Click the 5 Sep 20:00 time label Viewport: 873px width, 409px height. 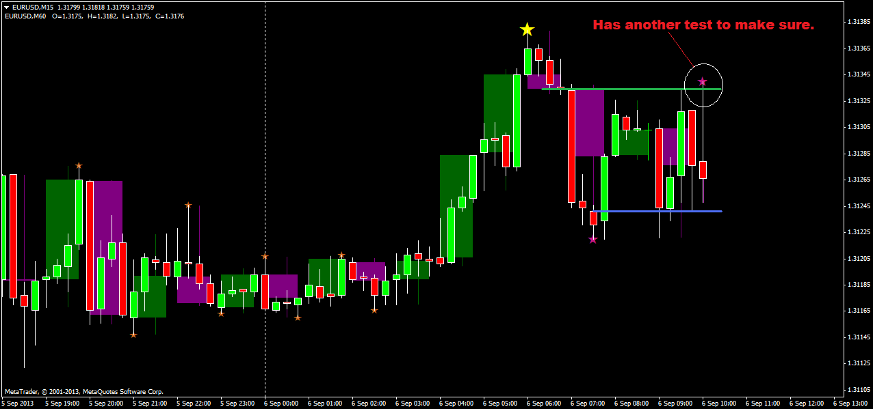click(107, 404)
